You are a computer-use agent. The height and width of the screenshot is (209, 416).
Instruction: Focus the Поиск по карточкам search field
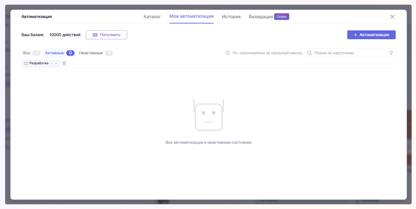tap(349, 53)
